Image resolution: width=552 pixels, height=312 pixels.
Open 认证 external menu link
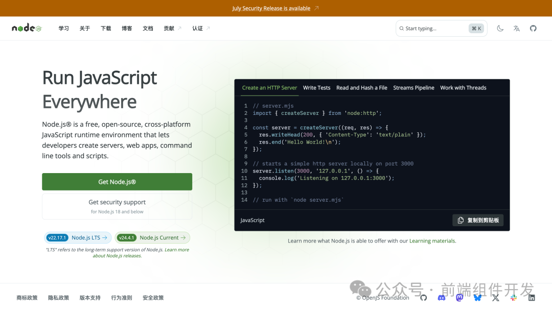click(201, 29)
